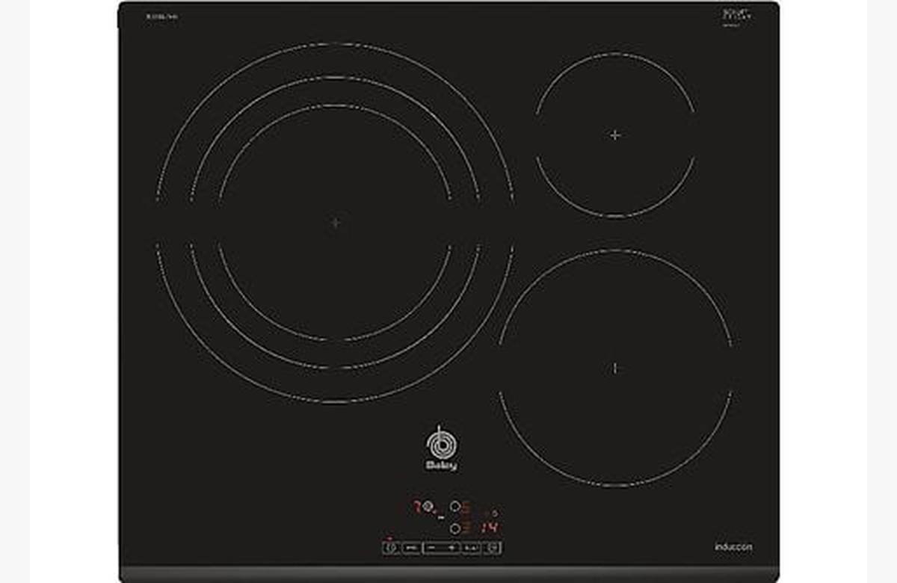Viewport: 897px width, 583px height.
Task: Select the upper right zone selector circle
Action: point(454,507)
